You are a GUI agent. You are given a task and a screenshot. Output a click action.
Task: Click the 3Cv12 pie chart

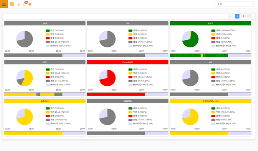point(190,39)
